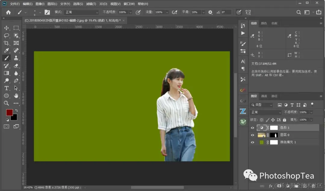The width and height of the screenshot is (325, 191).
Task: Select the Object Selection tool
Action: [16, 35]
